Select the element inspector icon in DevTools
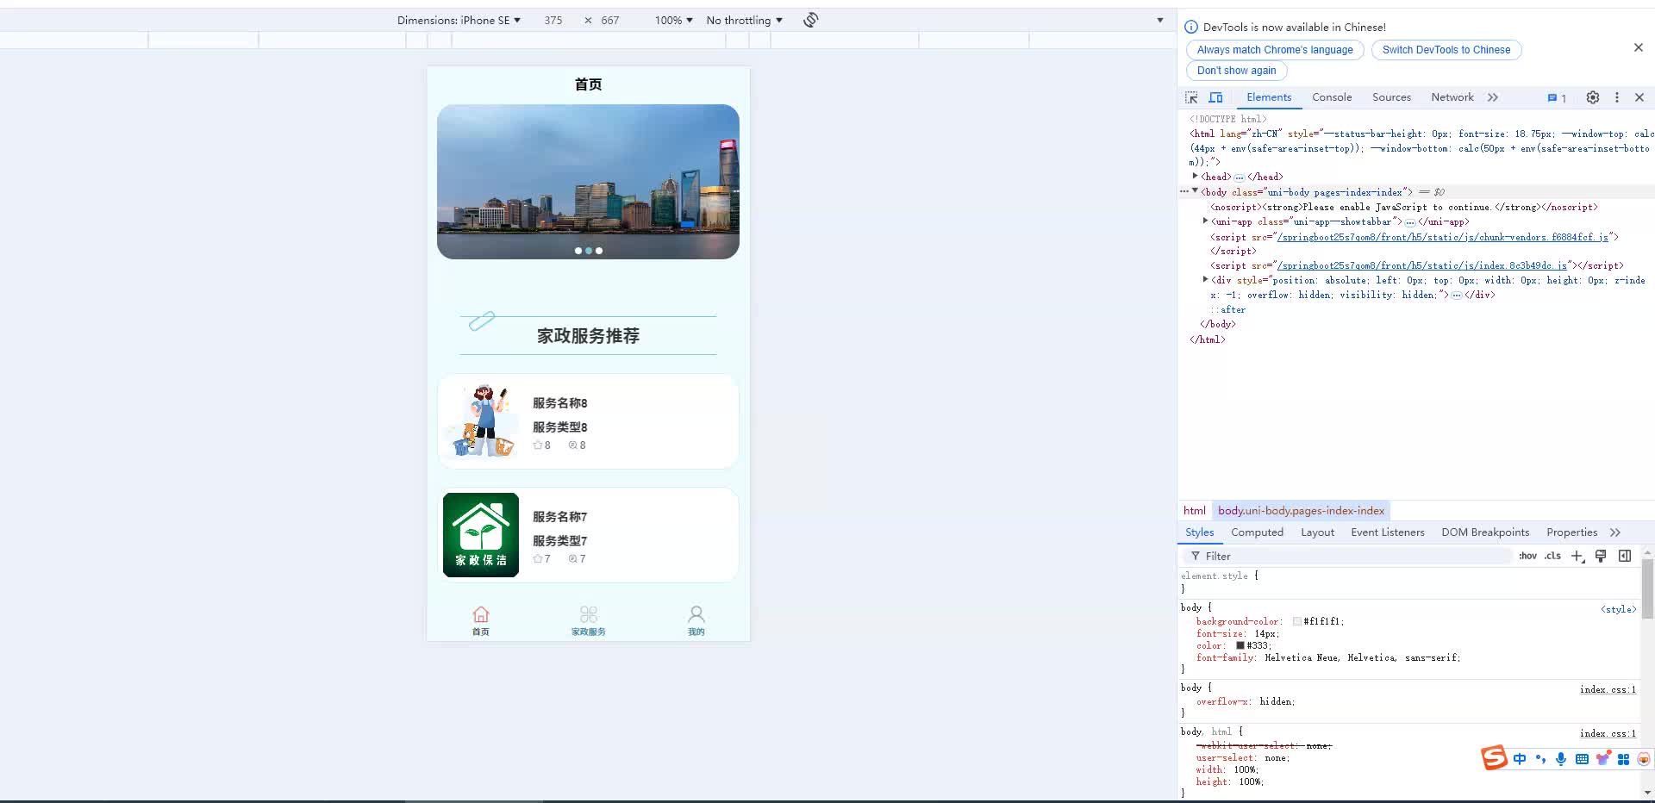1655x803 pixels. (x=1192, y=97)
